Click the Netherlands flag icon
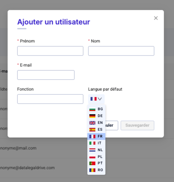 click(92, 150)
